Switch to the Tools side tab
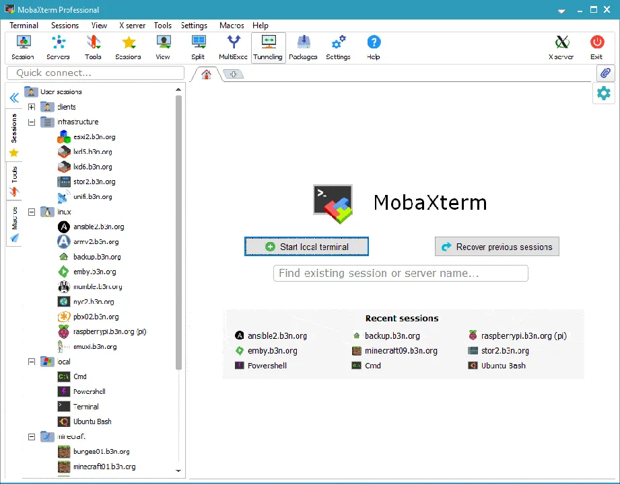 pyautogui.click(x=14, y=181)
